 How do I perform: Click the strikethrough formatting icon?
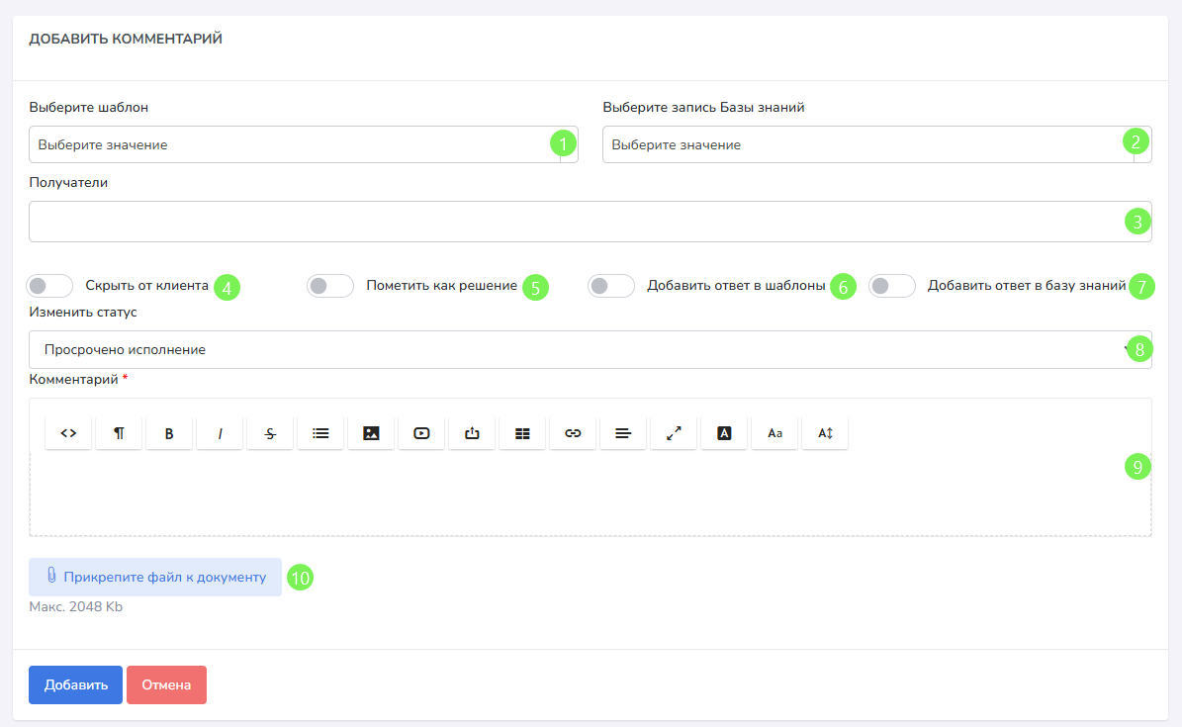click(270, 433)
